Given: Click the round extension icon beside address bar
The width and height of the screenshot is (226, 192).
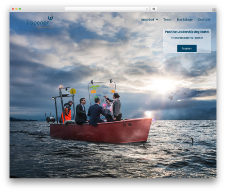Looking at the screenshot, I should tap(154, 9).
